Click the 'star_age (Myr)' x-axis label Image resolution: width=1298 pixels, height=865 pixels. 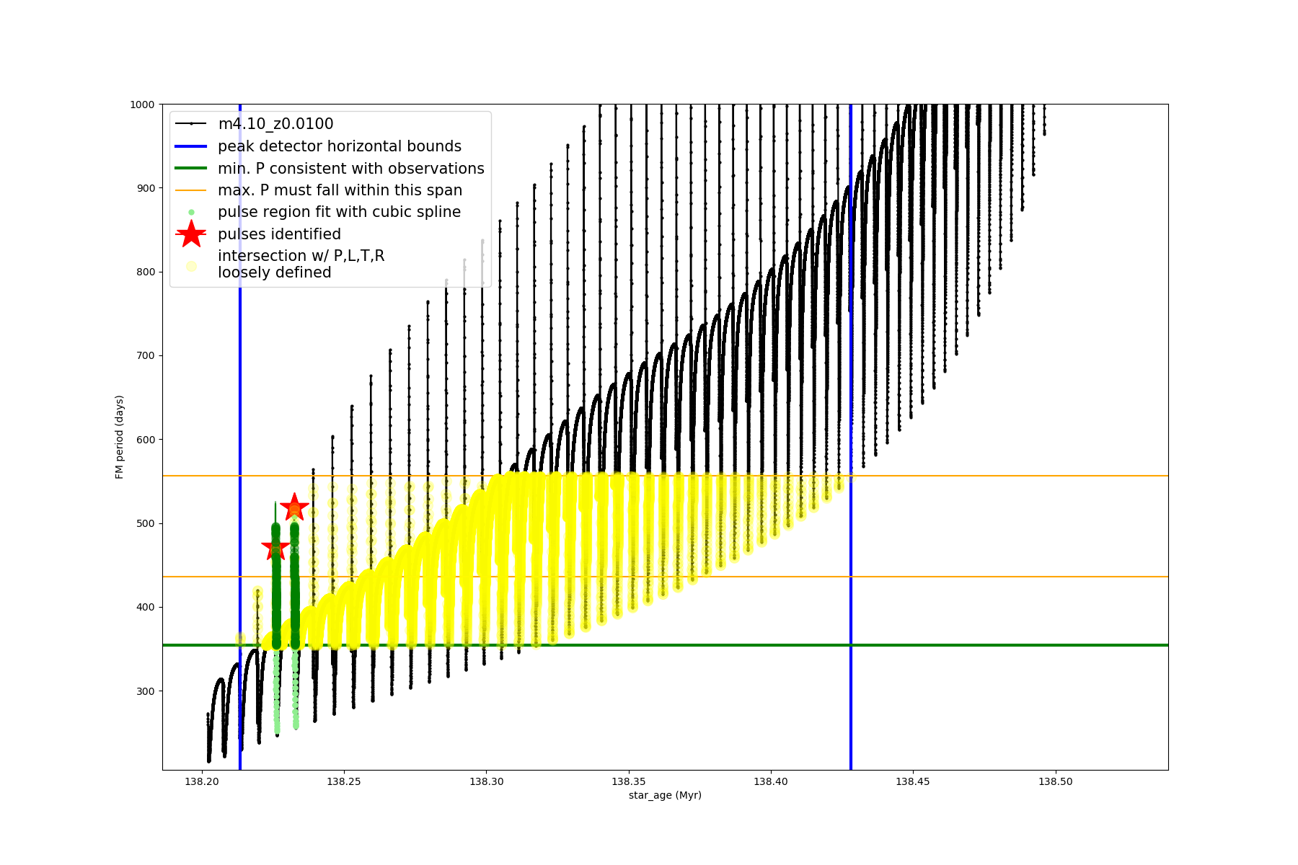point(665,795)
